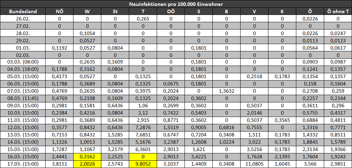Click the date cell 26.02.
The height and width of the screenshot is (168, 352).
[x=23, y=18]
